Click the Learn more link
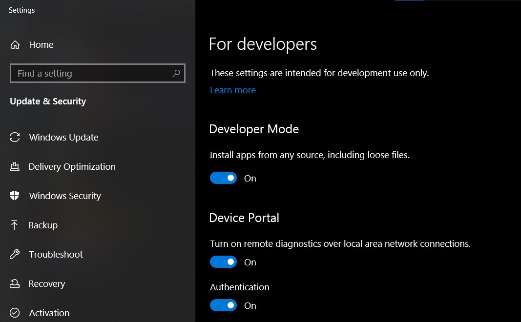 pos(232,90)
